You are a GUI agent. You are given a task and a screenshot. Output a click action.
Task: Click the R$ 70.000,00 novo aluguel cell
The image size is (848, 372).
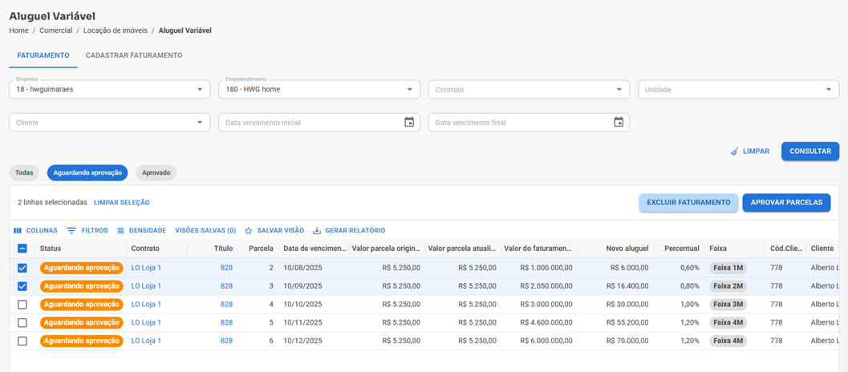[x=615, y=342]
